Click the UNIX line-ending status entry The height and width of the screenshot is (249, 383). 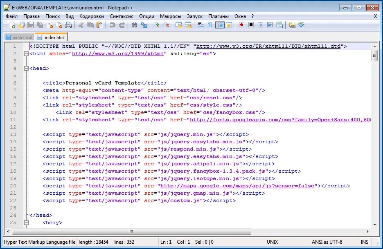pyautogui.click(x=273, y=242)
